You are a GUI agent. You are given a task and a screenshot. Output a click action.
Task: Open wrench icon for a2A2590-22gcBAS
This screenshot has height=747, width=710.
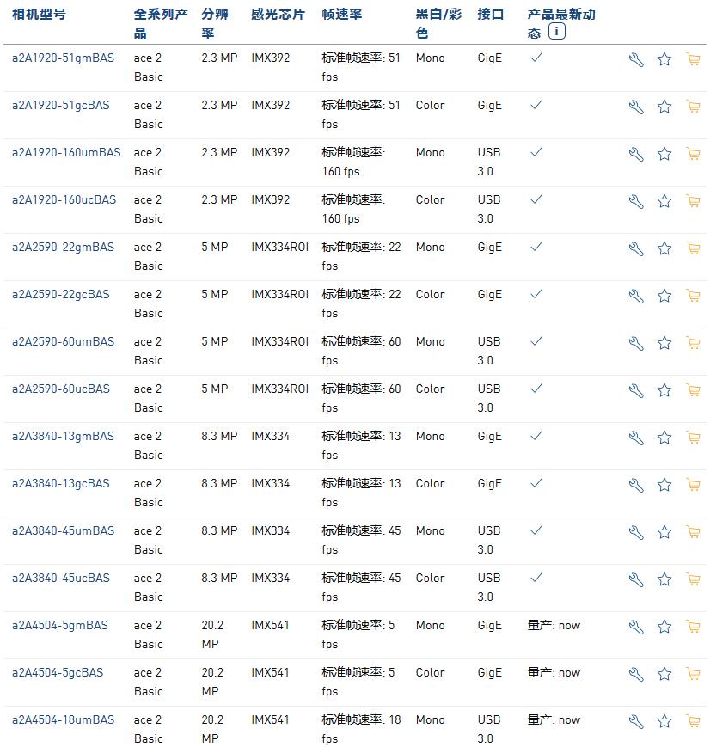pos(636,297)
